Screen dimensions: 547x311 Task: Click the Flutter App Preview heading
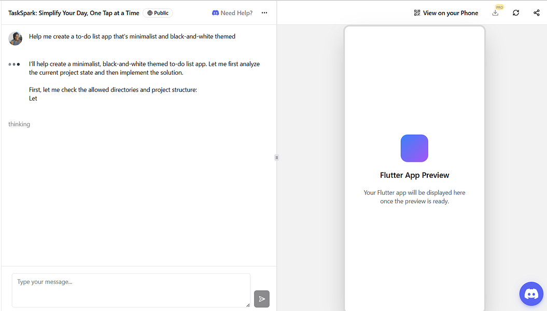pos(414,175)
